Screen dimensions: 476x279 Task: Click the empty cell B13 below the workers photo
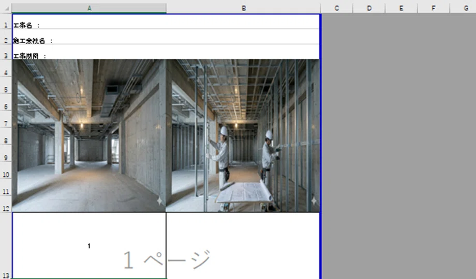coord(243,245)
